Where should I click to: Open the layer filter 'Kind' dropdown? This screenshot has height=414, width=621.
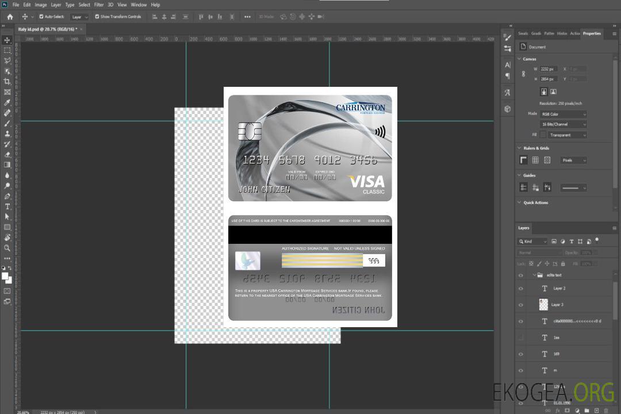[532, 241]
